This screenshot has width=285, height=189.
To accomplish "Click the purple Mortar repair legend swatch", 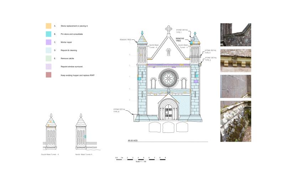I will tap(48, 42).
